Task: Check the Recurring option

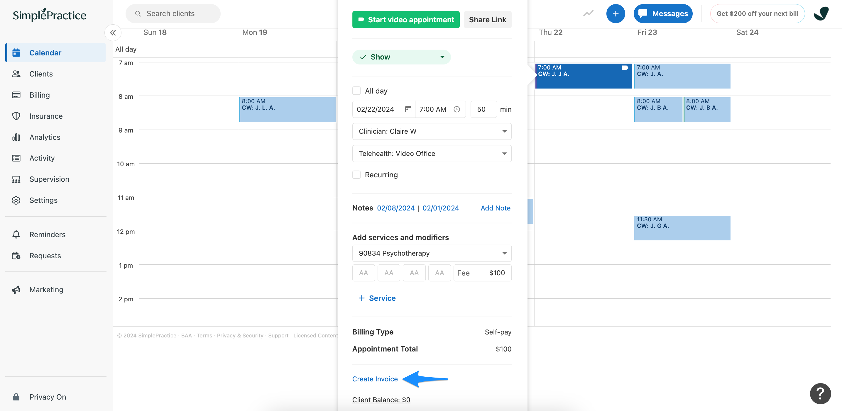Action: [x=356, y=175]
